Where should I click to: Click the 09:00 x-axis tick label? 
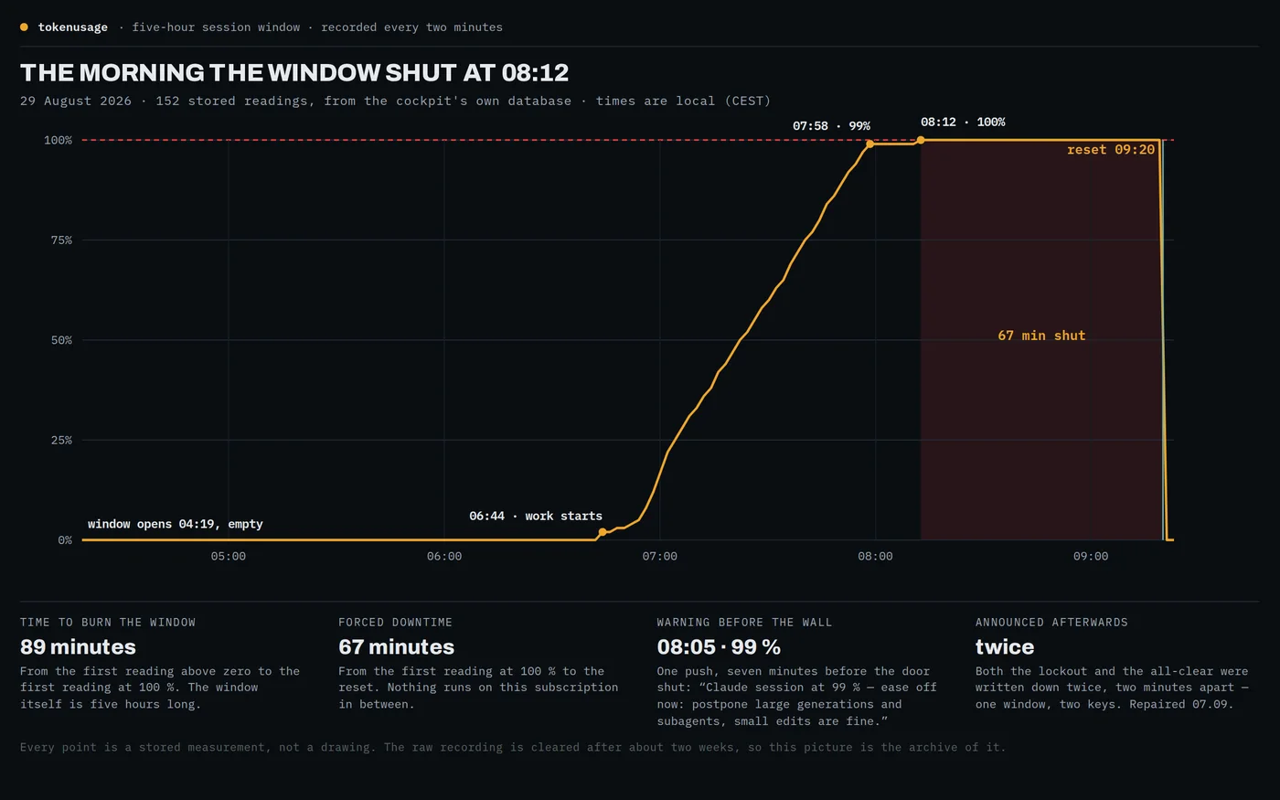(x=1091, y=556)
